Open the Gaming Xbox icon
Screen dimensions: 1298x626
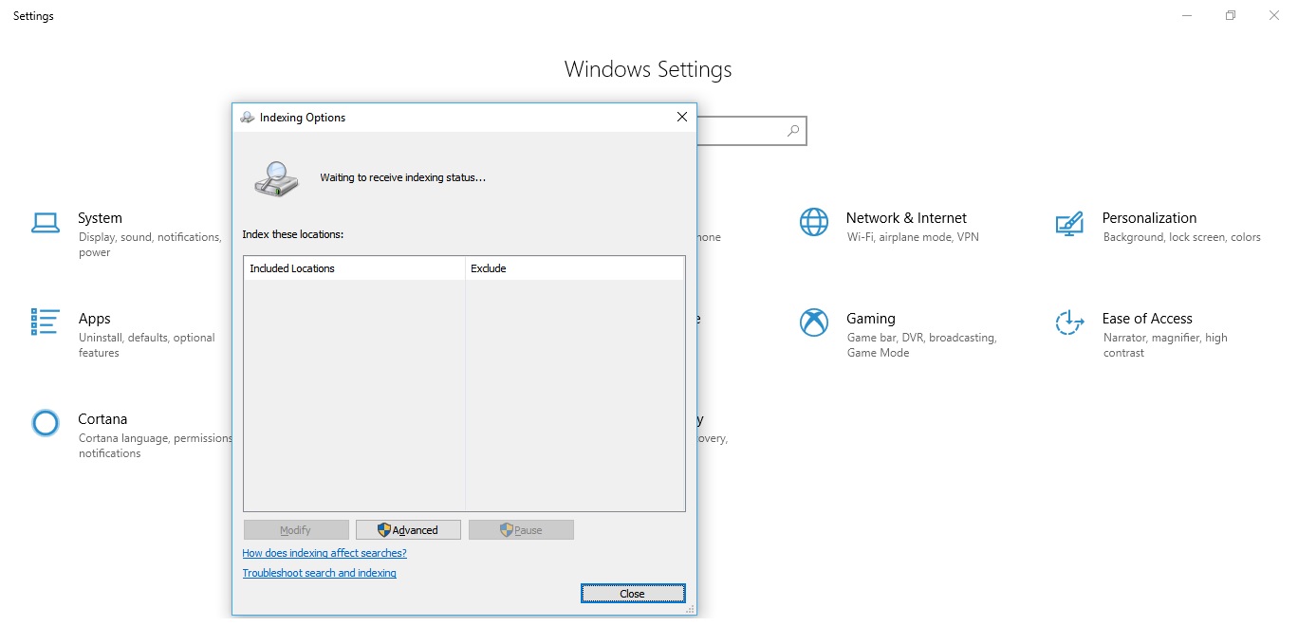tap(814, 322)
